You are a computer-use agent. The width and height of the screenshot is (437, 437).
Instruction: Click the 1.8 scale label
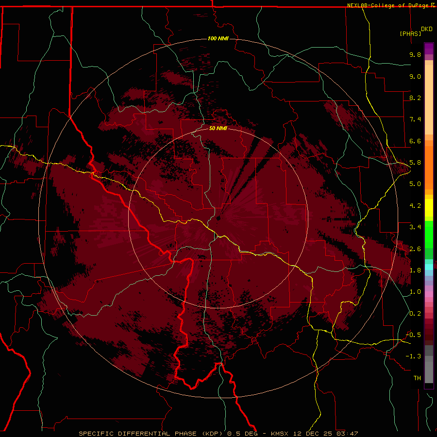pyautogui.click(x=415, y=270)
